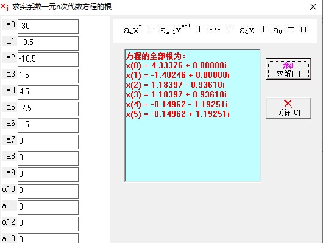Screen dimensions: 323x243
Task: Select the a2 coefficient field containing -10.5
Action: tap(48, 60)
